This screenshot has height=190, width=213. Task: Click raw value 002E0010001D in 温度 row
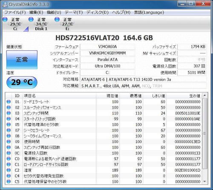click(188, 170)
